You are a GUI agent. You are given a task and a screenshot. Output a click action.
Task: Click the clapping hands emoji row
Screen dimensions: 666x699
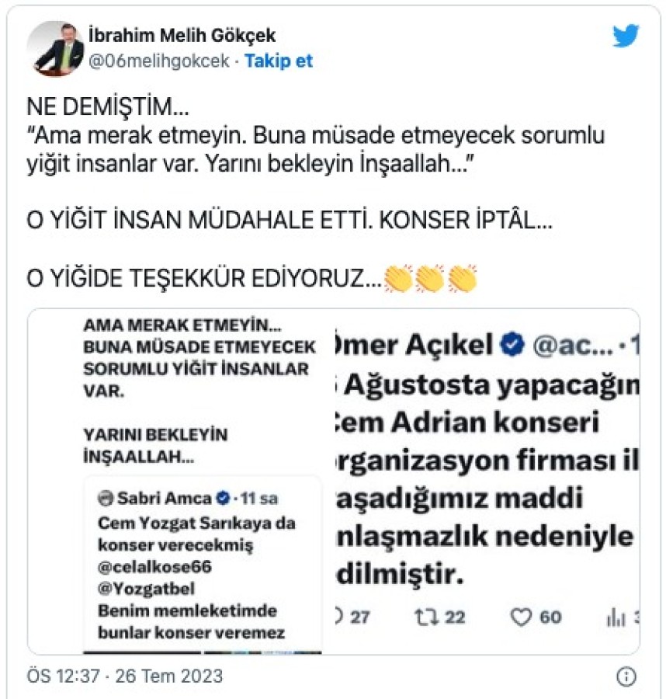pyautogui.click(x=431, y=279)
